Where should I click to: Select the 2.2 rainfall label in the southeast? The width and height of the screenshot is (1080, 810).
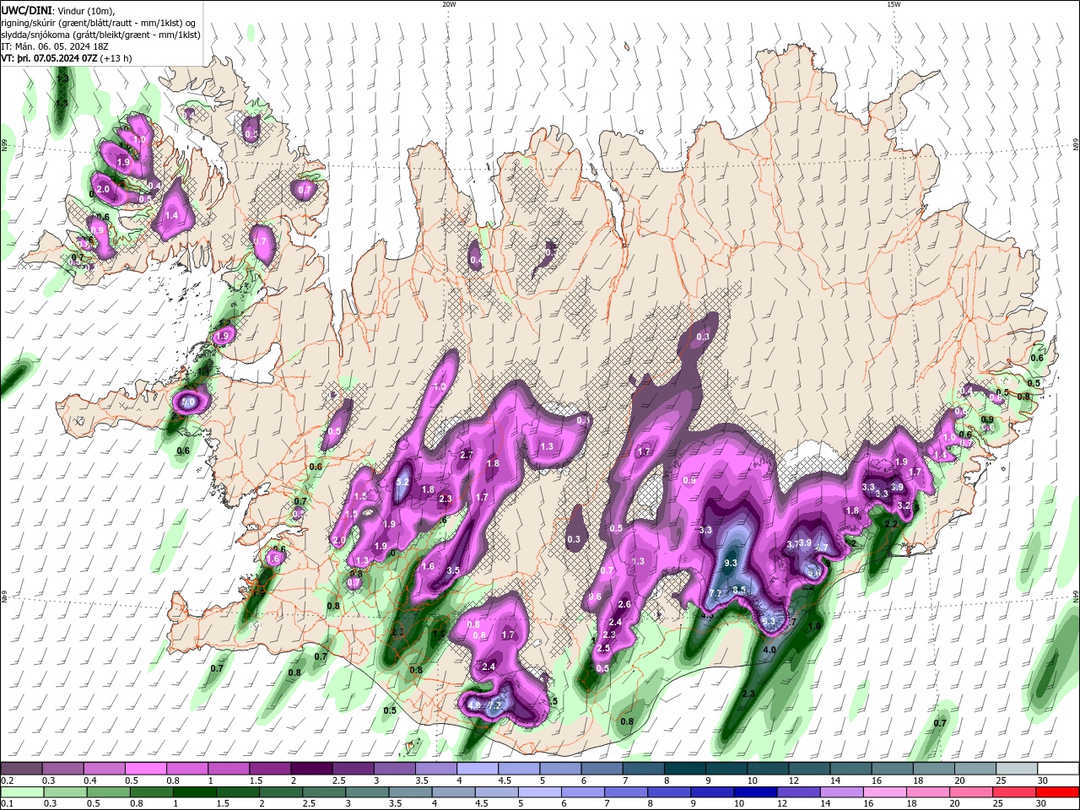891,524
